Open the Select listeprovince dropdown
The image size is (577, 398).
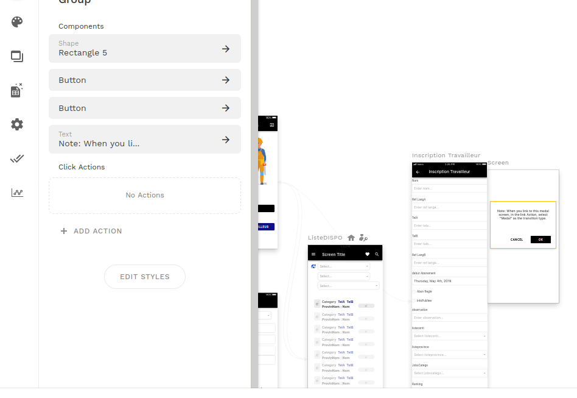pyautogui.click(x=449, y=355)
